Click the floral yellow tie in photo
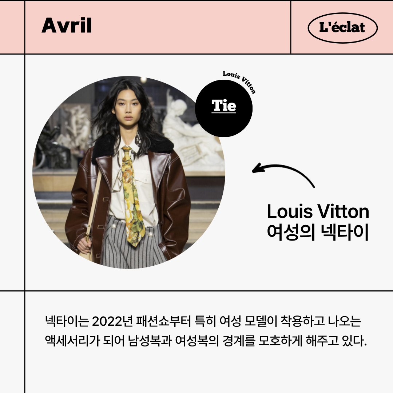The height and width of the screenshot is (393, 393). coord(133,195)
